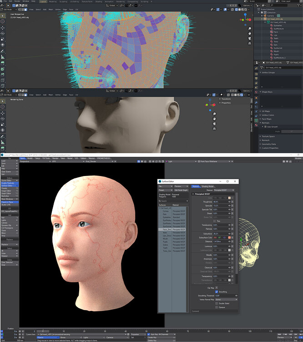Viewport: 303px width, 342px height.
Task: Select the Rotate tool in wireframe viewport
Action: coord(3,34)
